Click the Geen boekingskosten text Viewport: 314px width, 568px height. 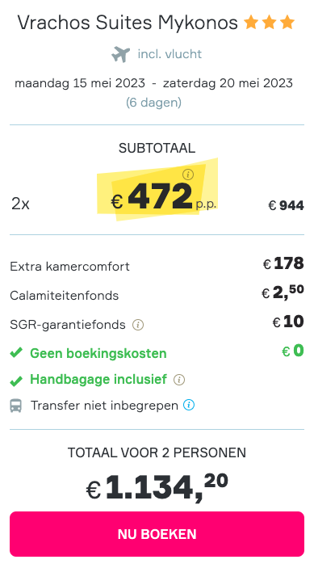point(98,353)
